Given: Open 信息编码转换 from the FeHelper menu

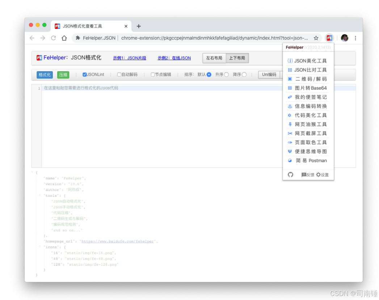Looking at the screenshot, I should point(308,106).
